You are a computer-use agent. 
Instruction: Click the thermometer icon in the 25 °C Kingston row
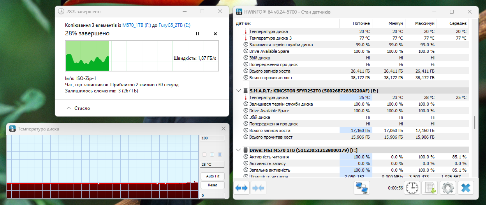pyautogui.click(x=245, y=97)
